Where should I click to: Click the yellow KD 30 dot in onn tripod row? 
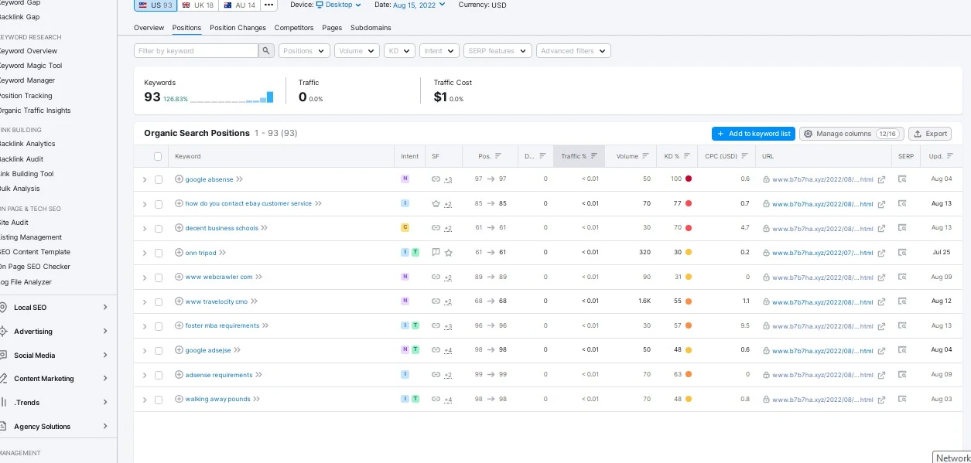pos(689,252)
